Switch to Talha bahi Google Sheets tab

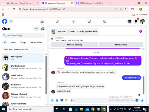[21, 3]
